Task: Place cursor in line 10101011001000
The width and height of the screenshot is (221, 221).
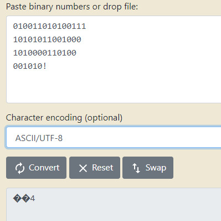Action: click(47, 39)
